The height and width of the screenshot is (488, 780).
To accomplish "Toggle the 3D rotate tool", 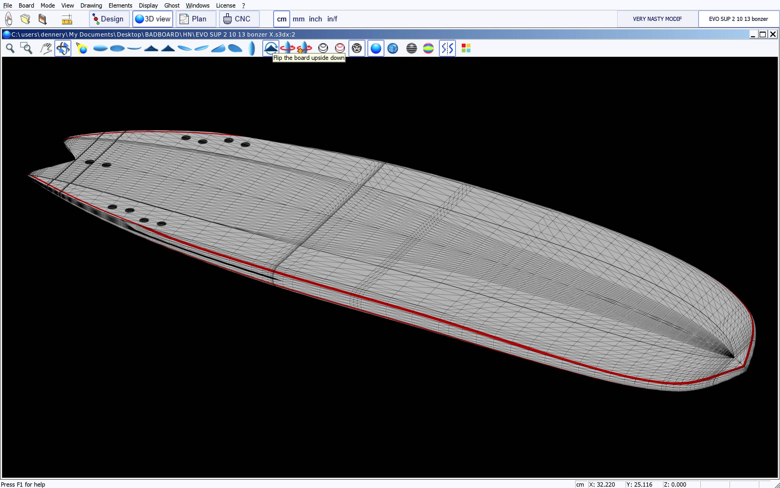I will tap(63, 49).
